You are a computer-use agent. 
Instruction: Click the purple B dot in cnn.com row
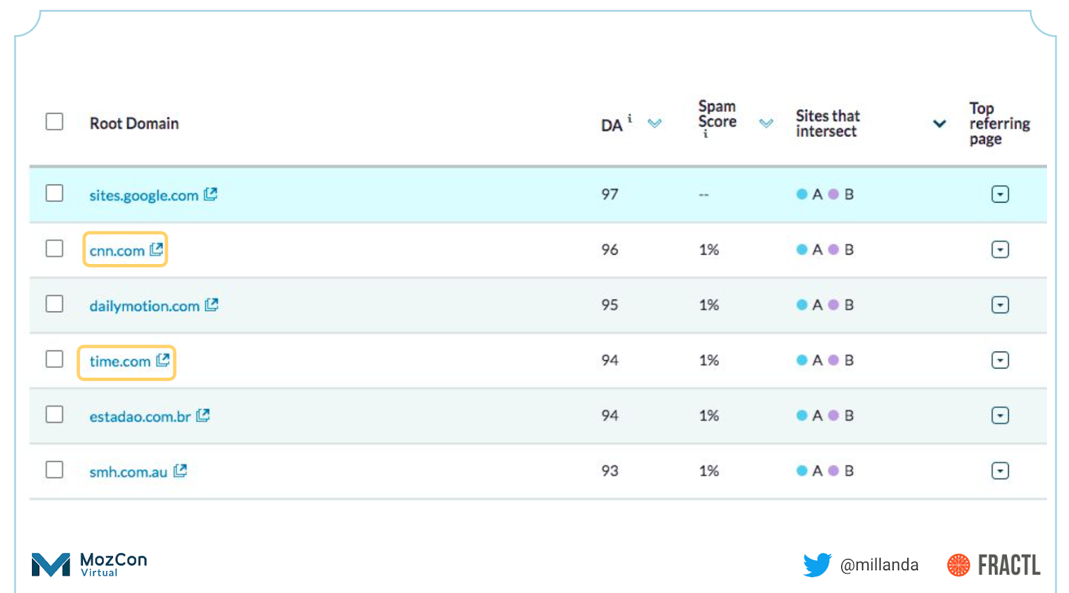point(833,249)
